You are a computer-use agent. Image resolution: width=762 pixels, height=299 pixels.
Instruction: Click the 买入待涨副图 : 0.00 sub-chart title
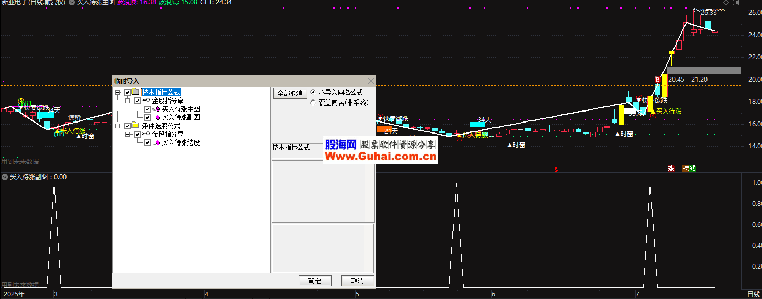click(38, 177)
